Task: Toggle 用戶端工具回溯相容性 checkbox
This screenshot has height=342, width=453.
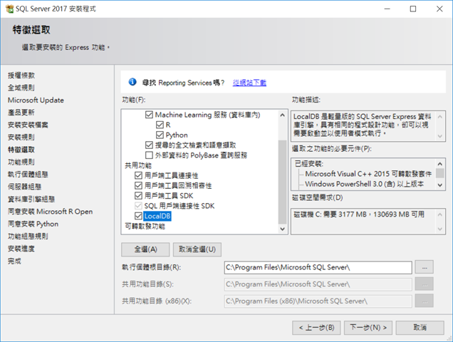Action: tap(138, 185)
